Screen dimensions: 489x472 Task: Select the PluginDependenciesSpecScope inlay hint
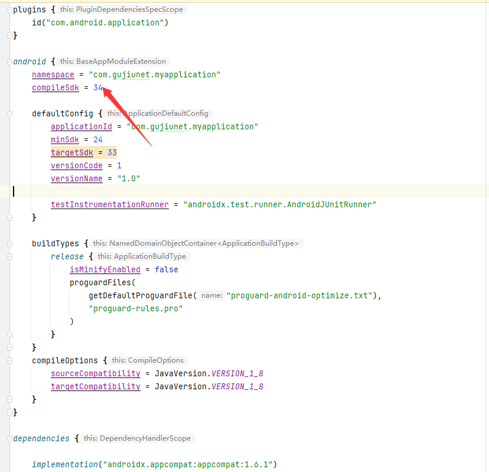point(122,9)
